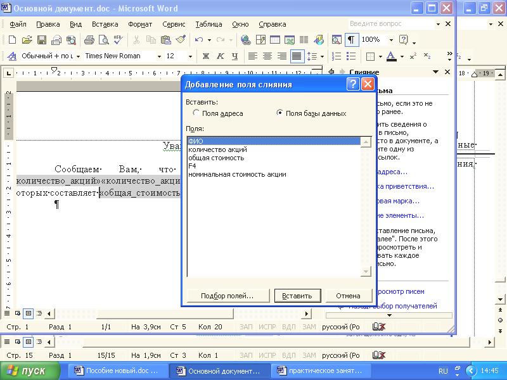Open print preview magnifier icon
Screen dimensions: 507x380
pos(104,40)
